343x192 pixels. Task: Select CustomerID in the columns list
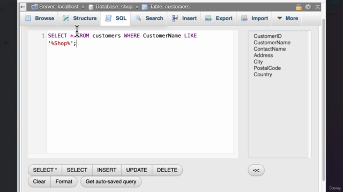267,36
